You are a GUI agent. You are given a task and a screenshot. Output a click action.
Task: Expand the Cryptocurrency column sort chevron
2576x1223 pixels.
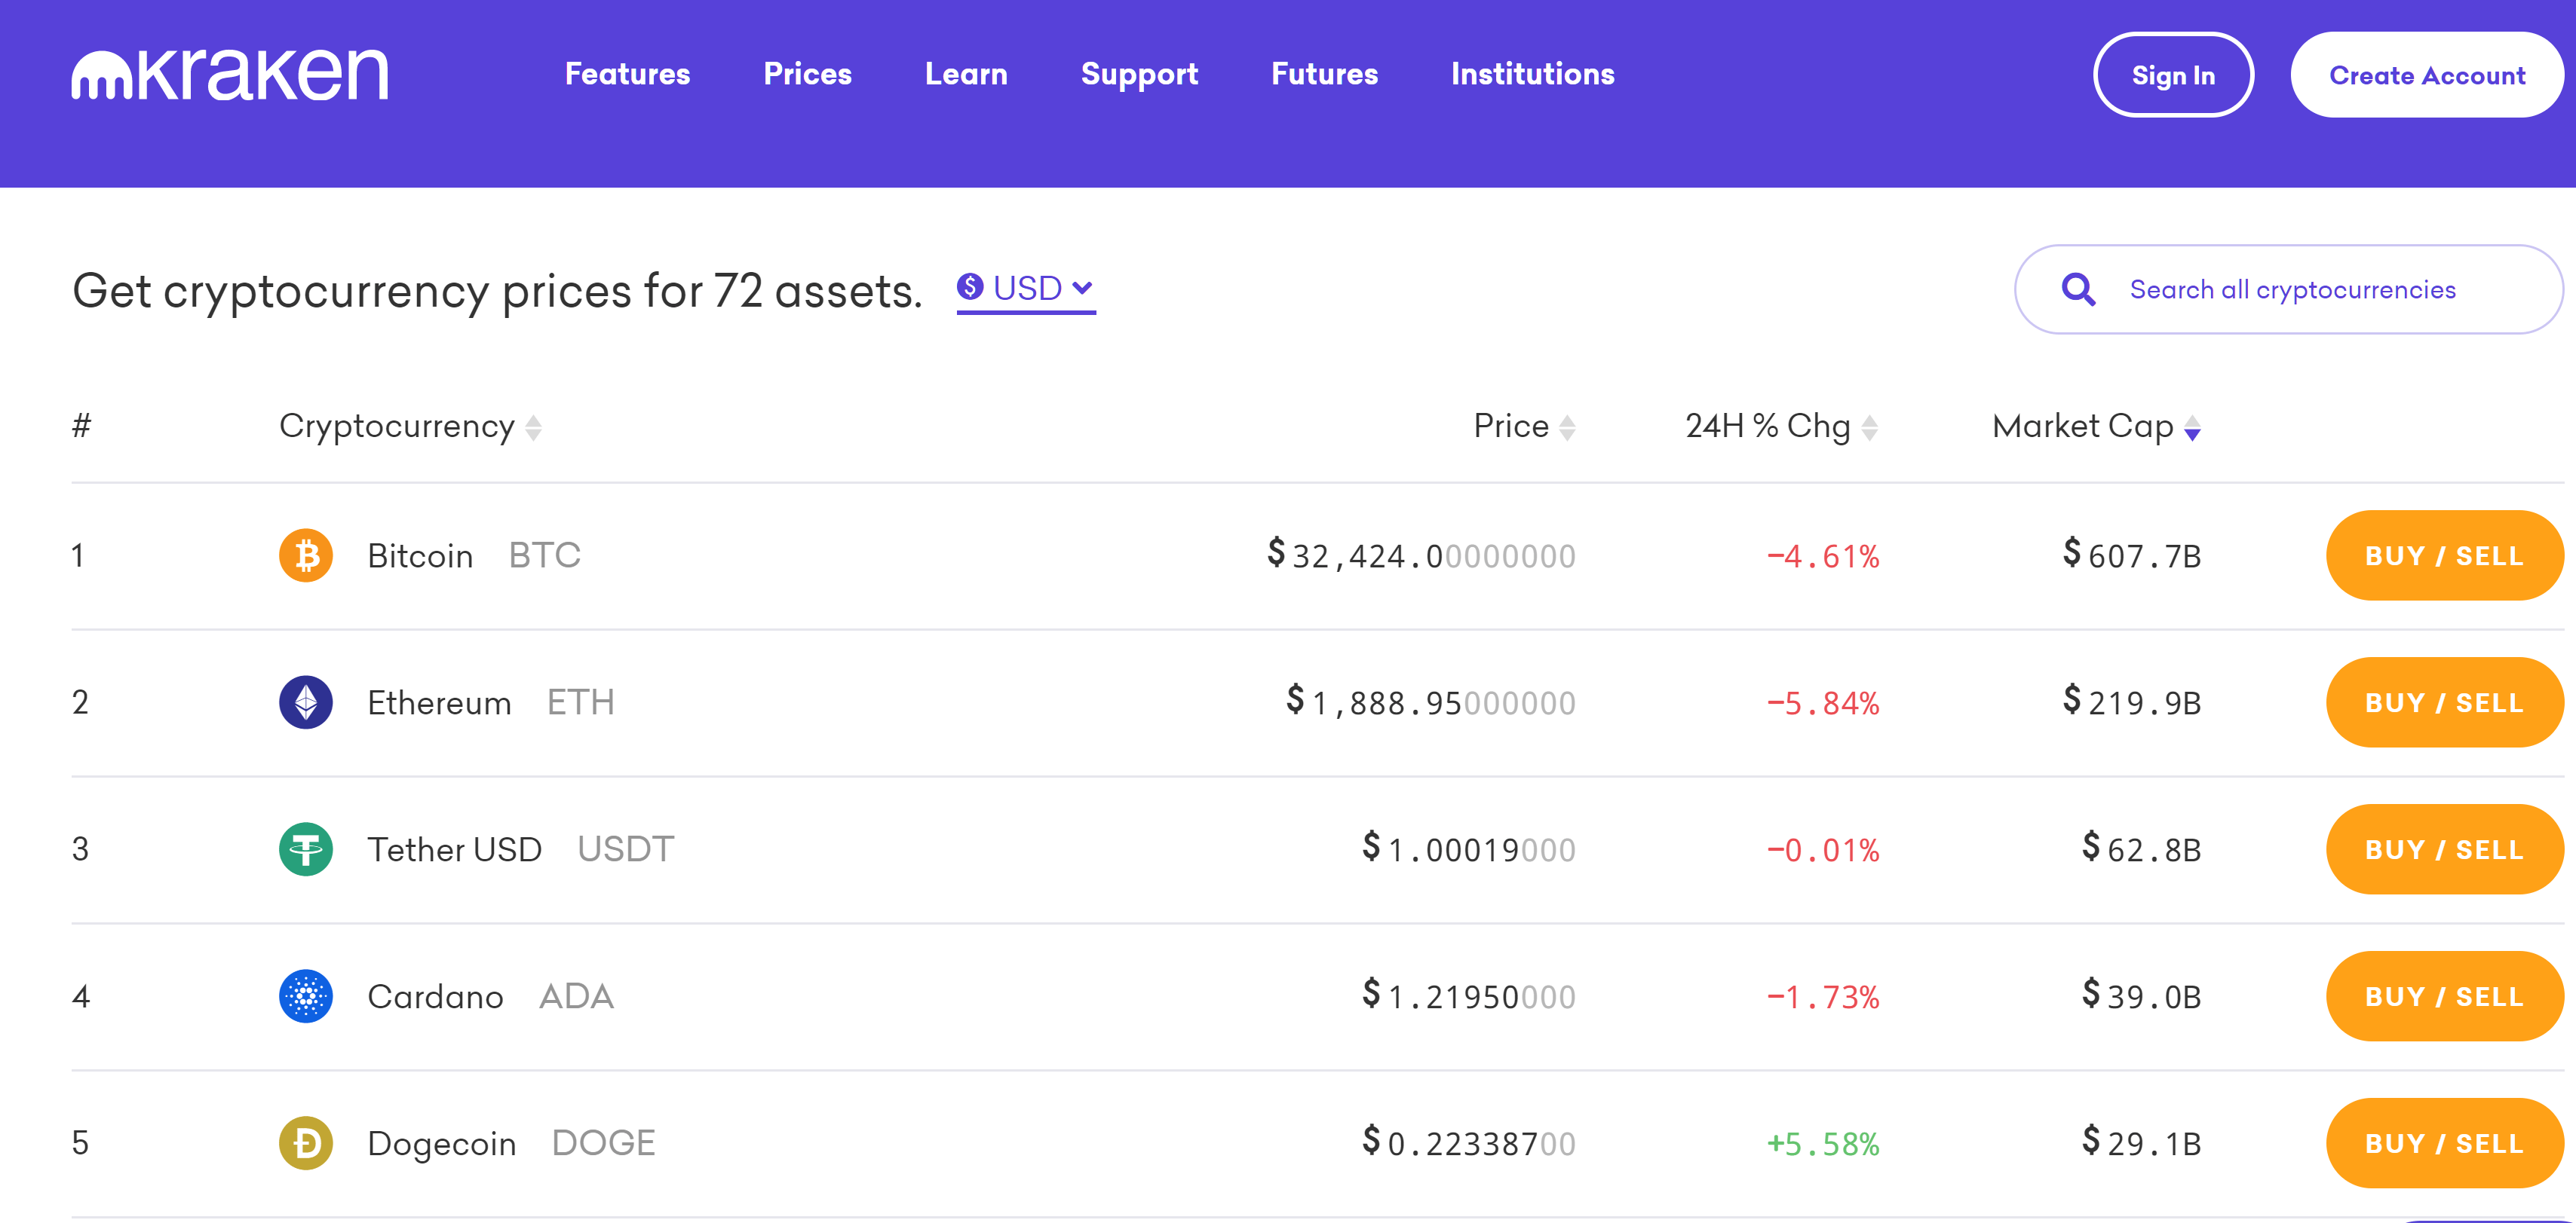[533, 428]
